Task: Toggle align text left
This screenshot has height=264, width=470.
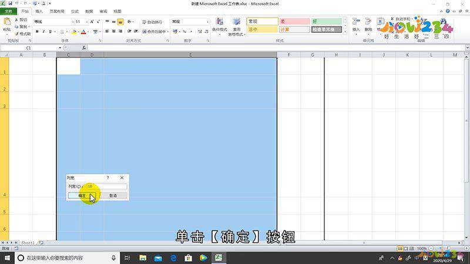Action: click(107, 31)
